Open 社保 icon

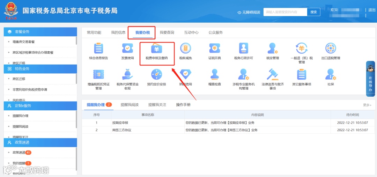coord(331,74)
